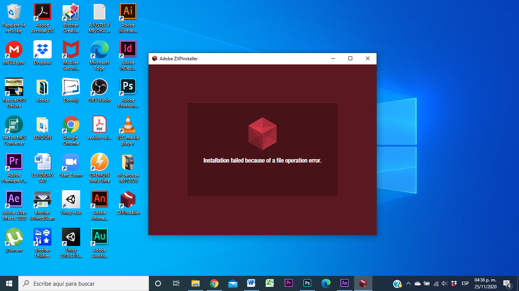Screen dimensions: 519x291
Task: Launch Premiere Pro from the taskbar
Action: pos(288,283)
